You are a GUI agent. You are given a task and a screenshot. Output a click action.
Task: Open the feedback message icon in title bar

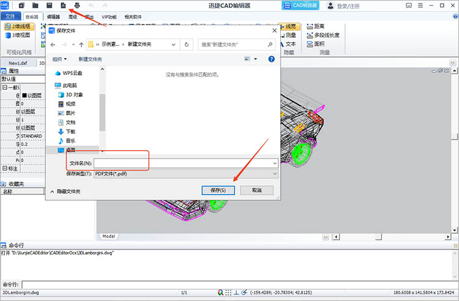[409, 6]
